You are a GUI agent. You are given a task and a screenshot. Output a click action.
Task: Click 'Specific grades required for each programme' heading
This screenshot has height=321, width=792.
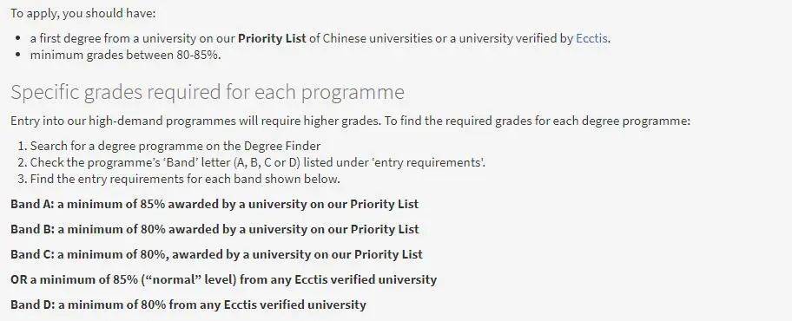[207, 92]
